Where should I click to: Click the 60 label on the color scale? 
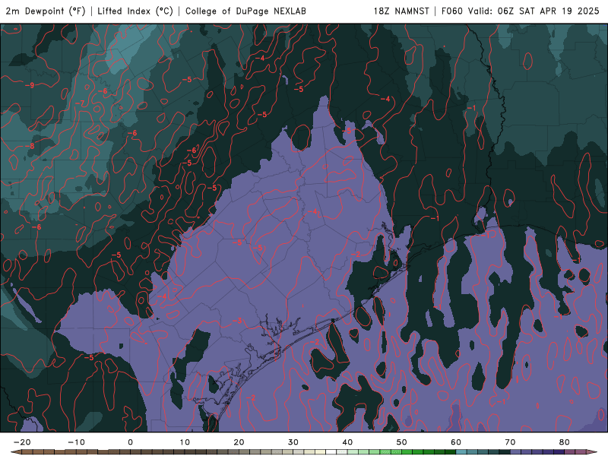tap(456, 442)
